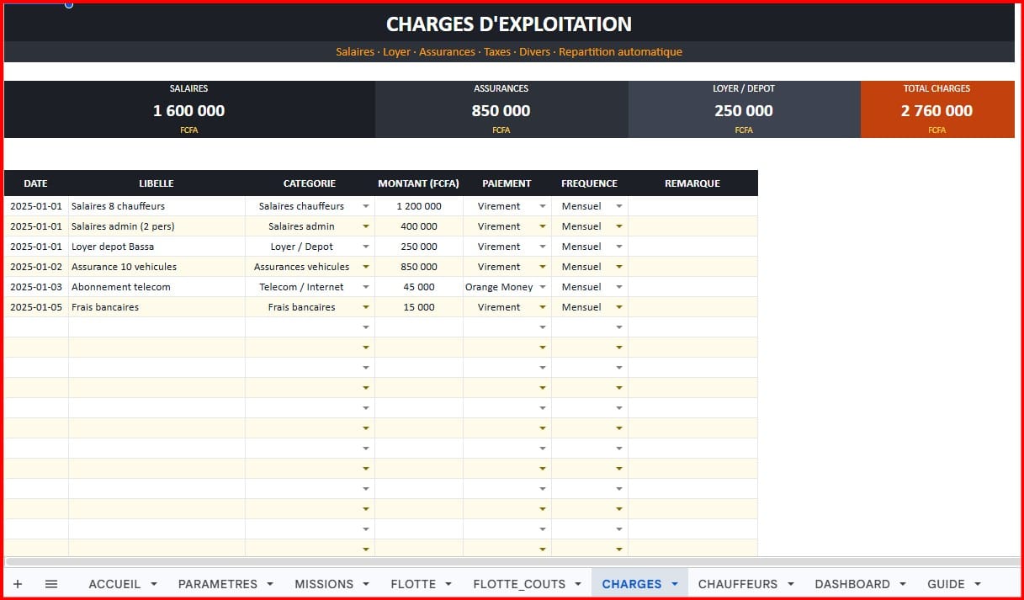Go to the FLOTTE sheet tab
This screenshot has height=600, width=1024.
click(x=413, y=584)
